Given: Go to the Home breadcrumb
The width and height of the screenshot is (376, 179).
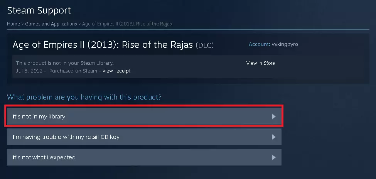Looking at the screenshot, I should click(x=13, y=24).
